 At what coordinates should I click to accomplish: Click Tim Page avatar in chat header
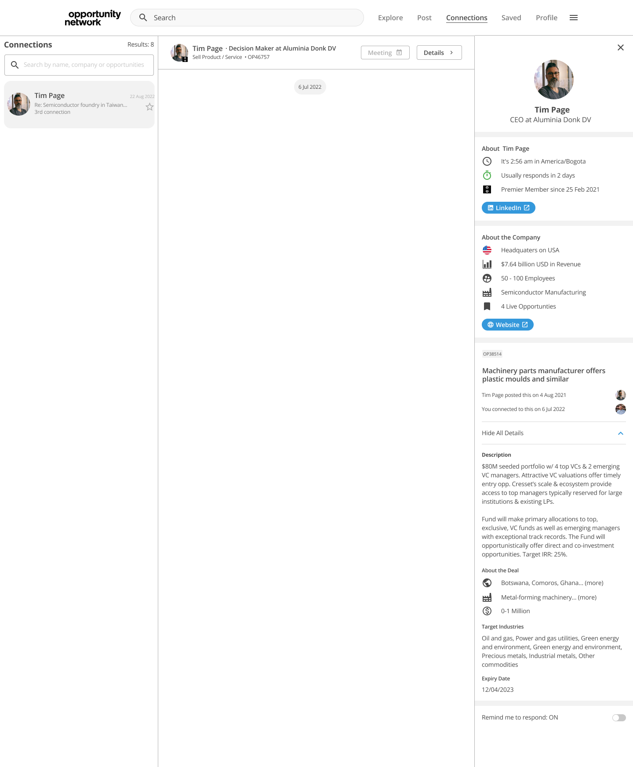coord(179,52)
